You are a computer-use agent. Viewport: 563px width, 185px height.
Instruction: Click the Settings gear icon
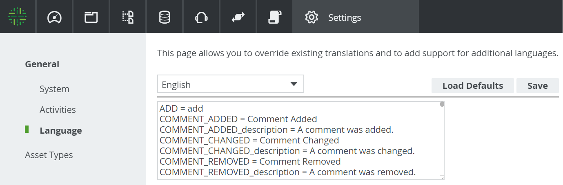(x=312, y=18)
